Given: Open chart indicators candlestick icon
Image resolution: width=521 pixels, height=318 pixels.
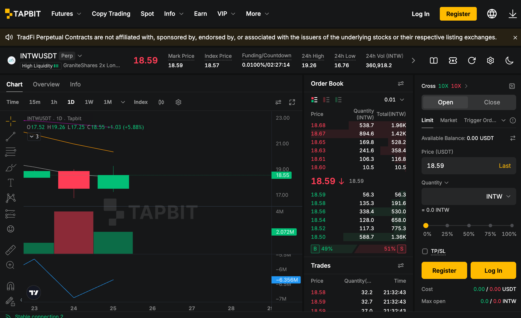Looking at the screenshot, I should click(161, 102).
